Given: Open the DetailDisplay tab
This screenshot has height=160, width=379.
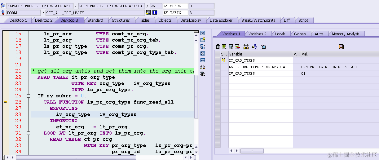Looking at the screenshot, I should (x=191, y=20).
